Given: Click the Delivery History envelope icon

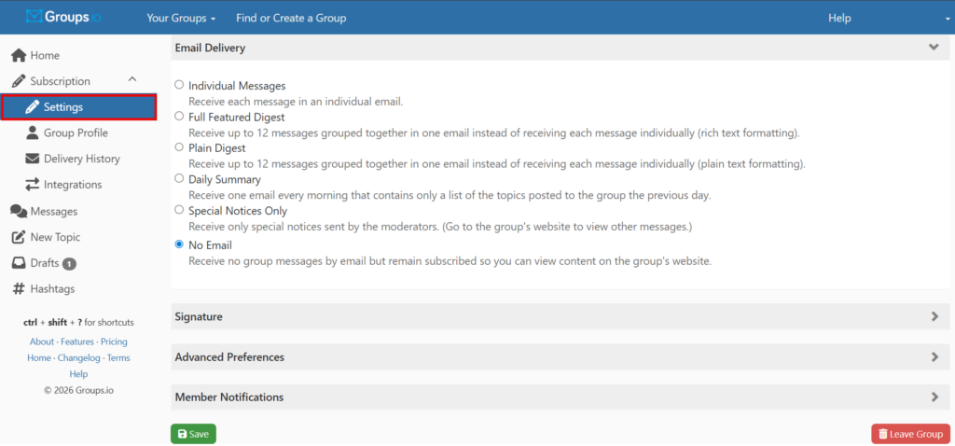Looking at the screenshot, I should click(x=33, y=159).
